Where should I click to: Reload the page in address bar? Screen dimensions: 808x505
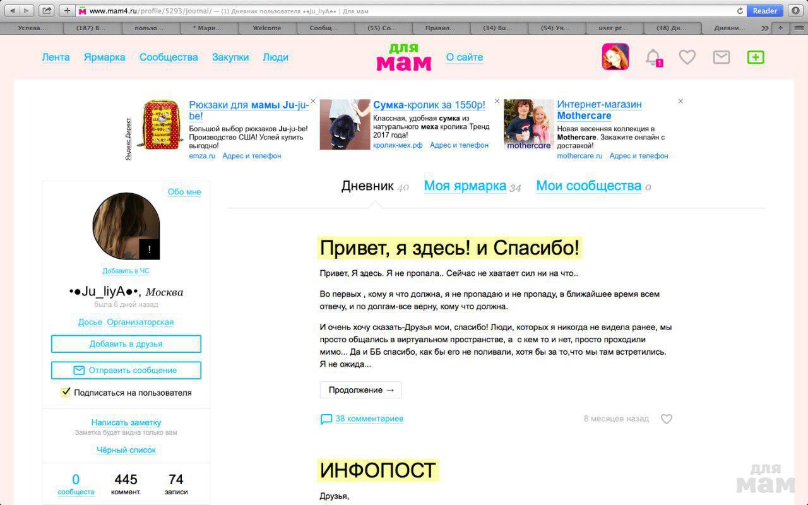pos(740,11)
